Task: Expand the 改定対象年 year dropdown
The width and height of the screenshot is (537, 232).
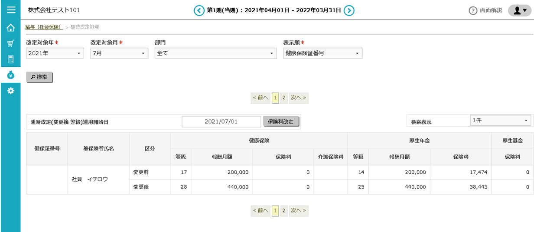Action: [55, 53]
